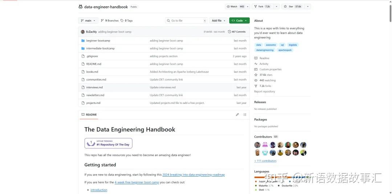Click the tags icon beside 0 Tags
Screen dimensions: 392x194
pyautogui.click(x=122, y=21)
